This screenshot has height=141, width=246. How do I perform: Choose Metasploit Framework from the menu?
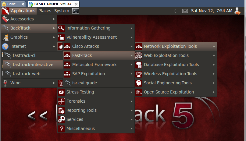point(99,65)
